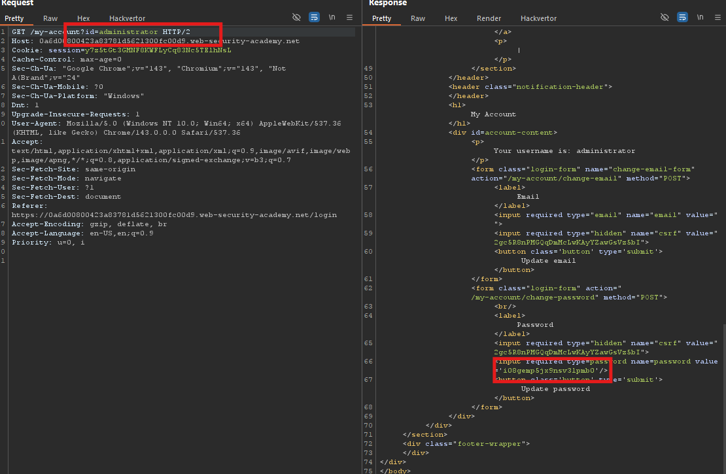Viewport: 726px width, 474px height.
Task: Click the Priority: u=0, i header
Action: 48,243
